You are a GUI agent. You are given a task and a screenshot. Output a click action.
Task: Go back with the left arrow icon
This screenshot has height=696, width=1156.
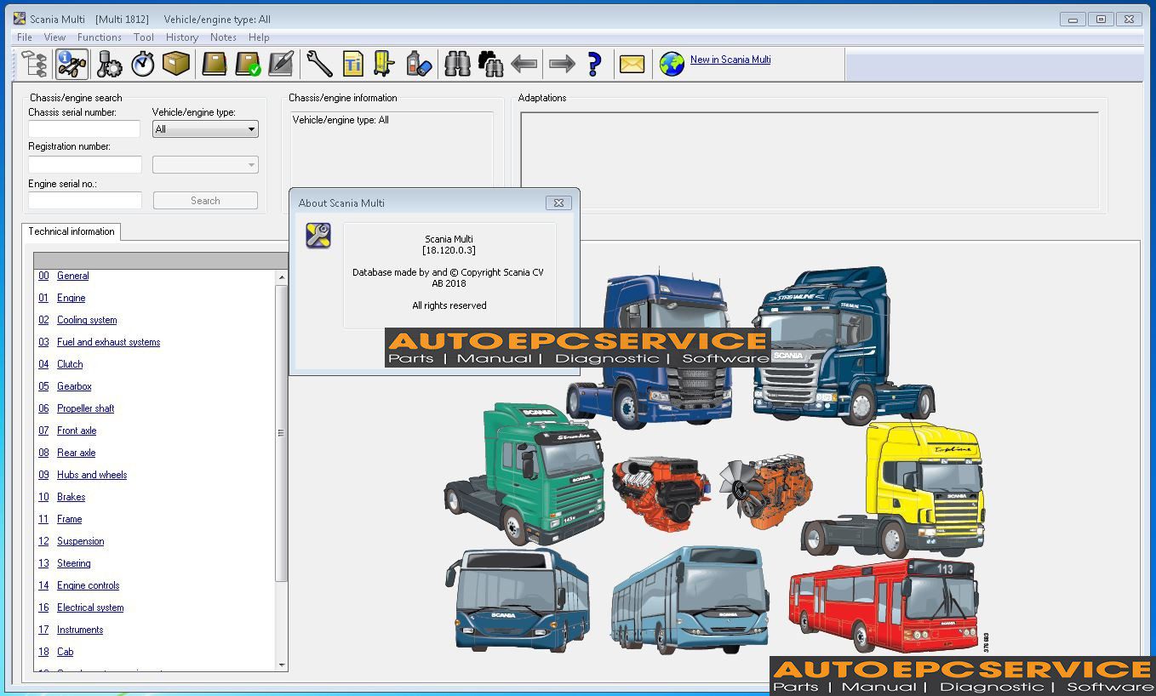[x=524, y=64]
